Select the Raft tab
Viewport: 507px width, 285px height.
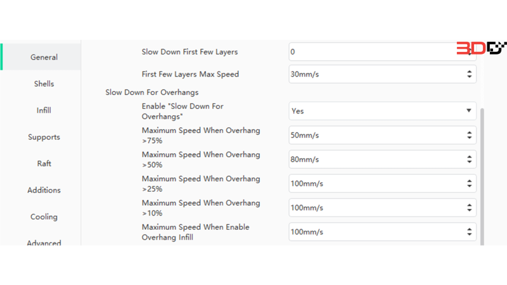44,163
